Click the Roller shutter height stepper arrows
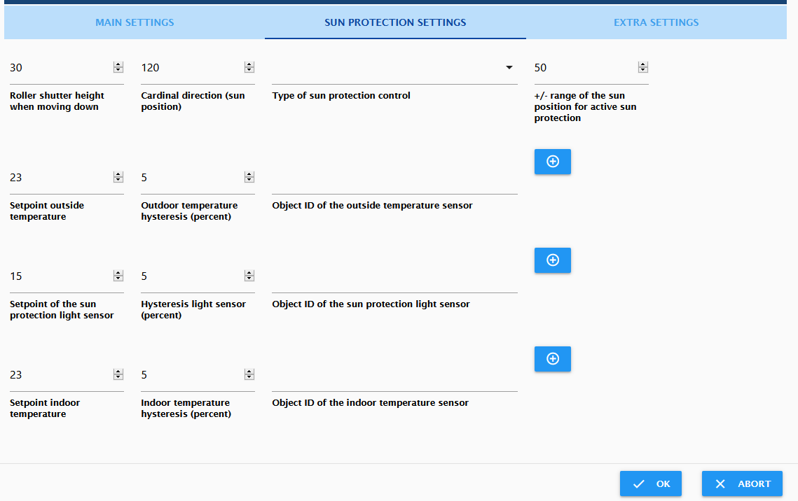The height and width of the screenshot is (501, 798). tap(118, 67)
